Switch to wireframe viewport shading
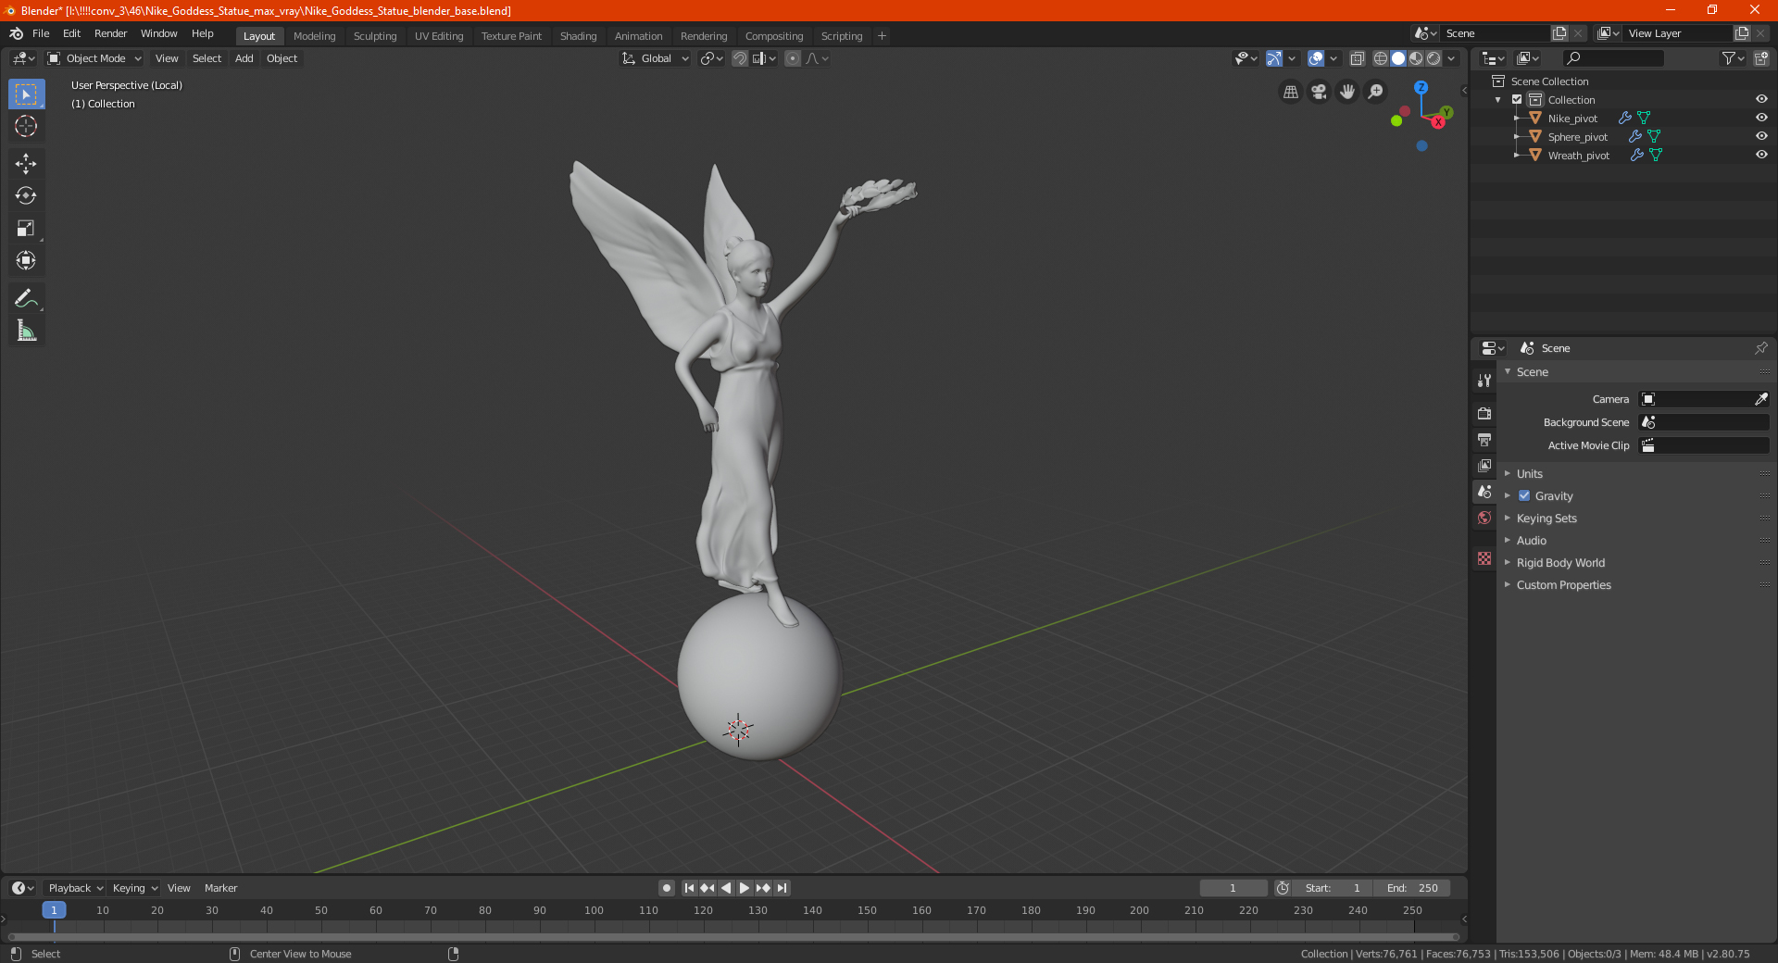 [x=1381, y=58]
